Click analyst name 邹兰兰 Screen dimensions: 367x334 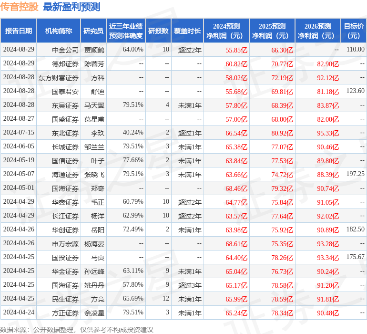tap(94, 147)
